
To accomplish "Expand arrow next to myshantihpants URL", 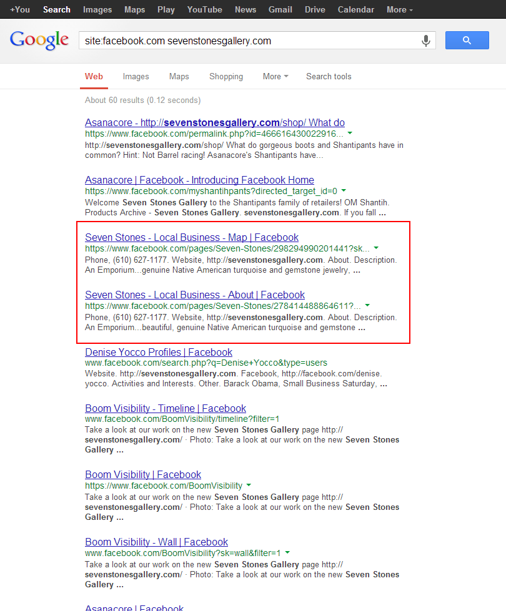I will click(x=344, y=190).
